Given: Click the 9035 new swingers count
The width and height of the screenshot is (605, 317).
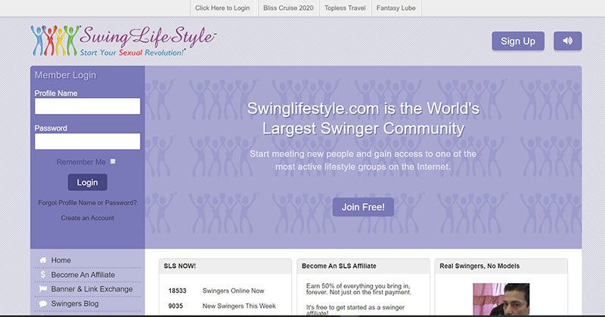Looking at the screenshot, I should (175, 306).
